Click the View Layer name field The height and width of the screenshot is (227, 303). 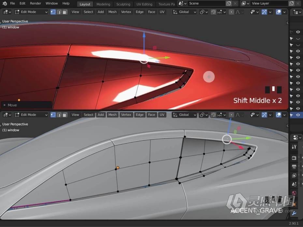tap(269, 4)
